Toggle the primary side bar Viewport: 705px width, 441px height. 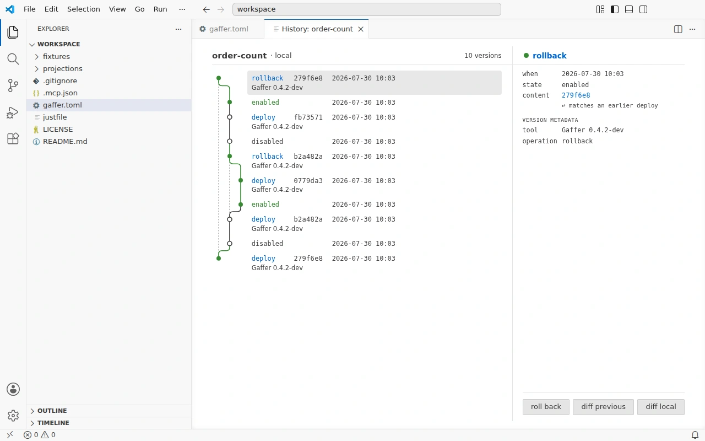[x=615, y=9]
